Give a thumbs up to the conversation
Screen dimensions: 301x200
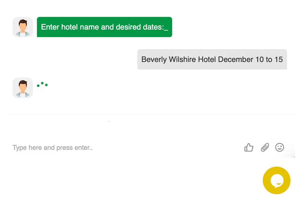click(x=249, y=148)
